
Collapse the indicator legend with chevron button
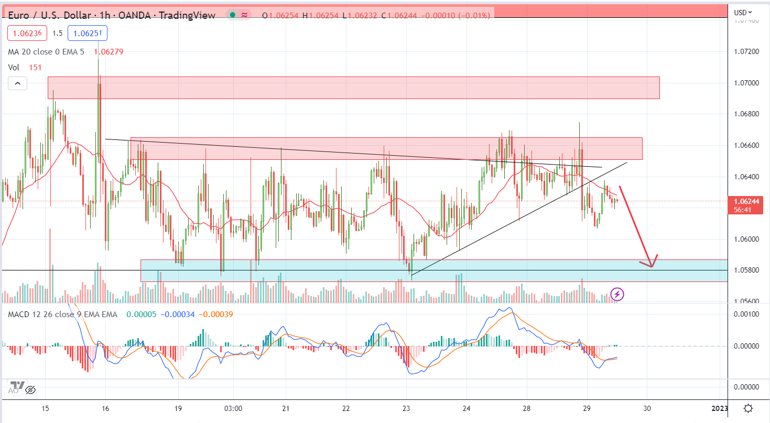(x=17, y=83)
